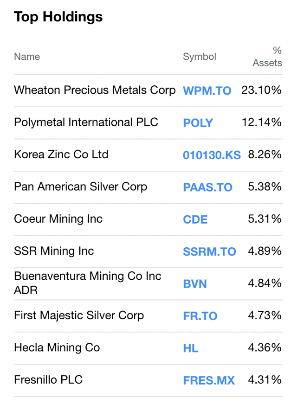Select the Wheaton Precious Metals Corp row name
297x405 pixels.
click(x=95, y=90)
